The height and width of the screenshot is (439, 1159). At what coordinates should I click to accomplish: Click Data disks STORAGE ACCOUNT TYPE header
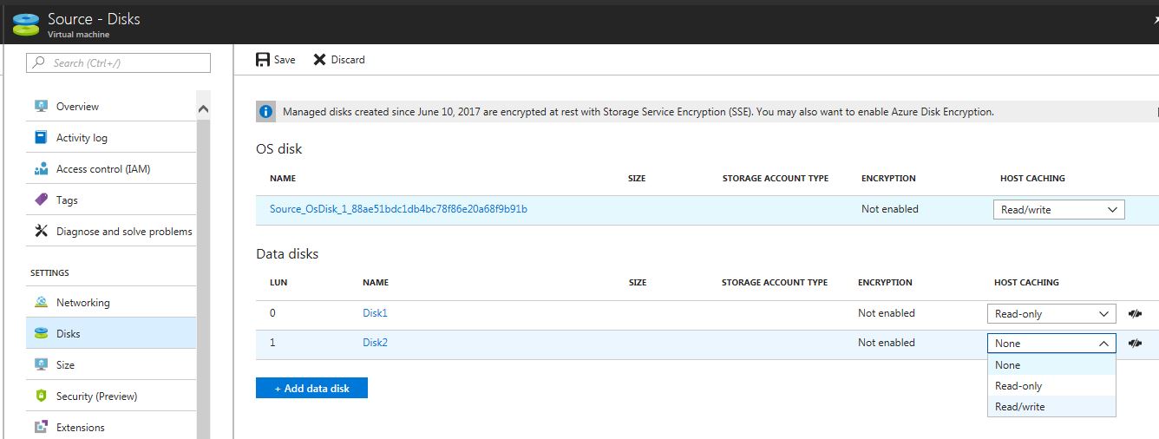(x=775, y=282)
